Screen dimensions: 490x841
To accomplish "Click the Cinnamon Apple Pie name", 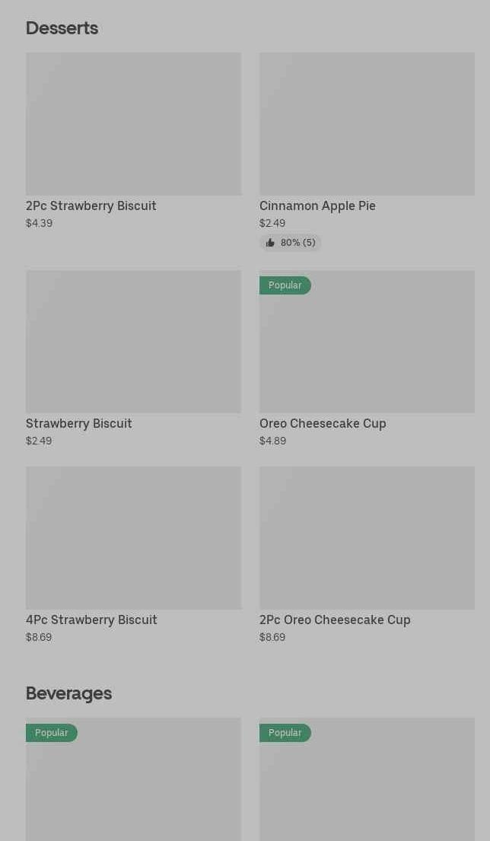I will coord(317,205).
